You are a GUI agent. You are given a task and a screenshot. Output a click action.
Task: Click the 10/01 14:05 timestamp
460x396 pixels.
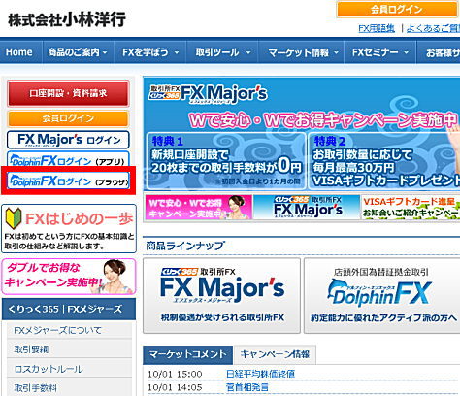(175, 387)
